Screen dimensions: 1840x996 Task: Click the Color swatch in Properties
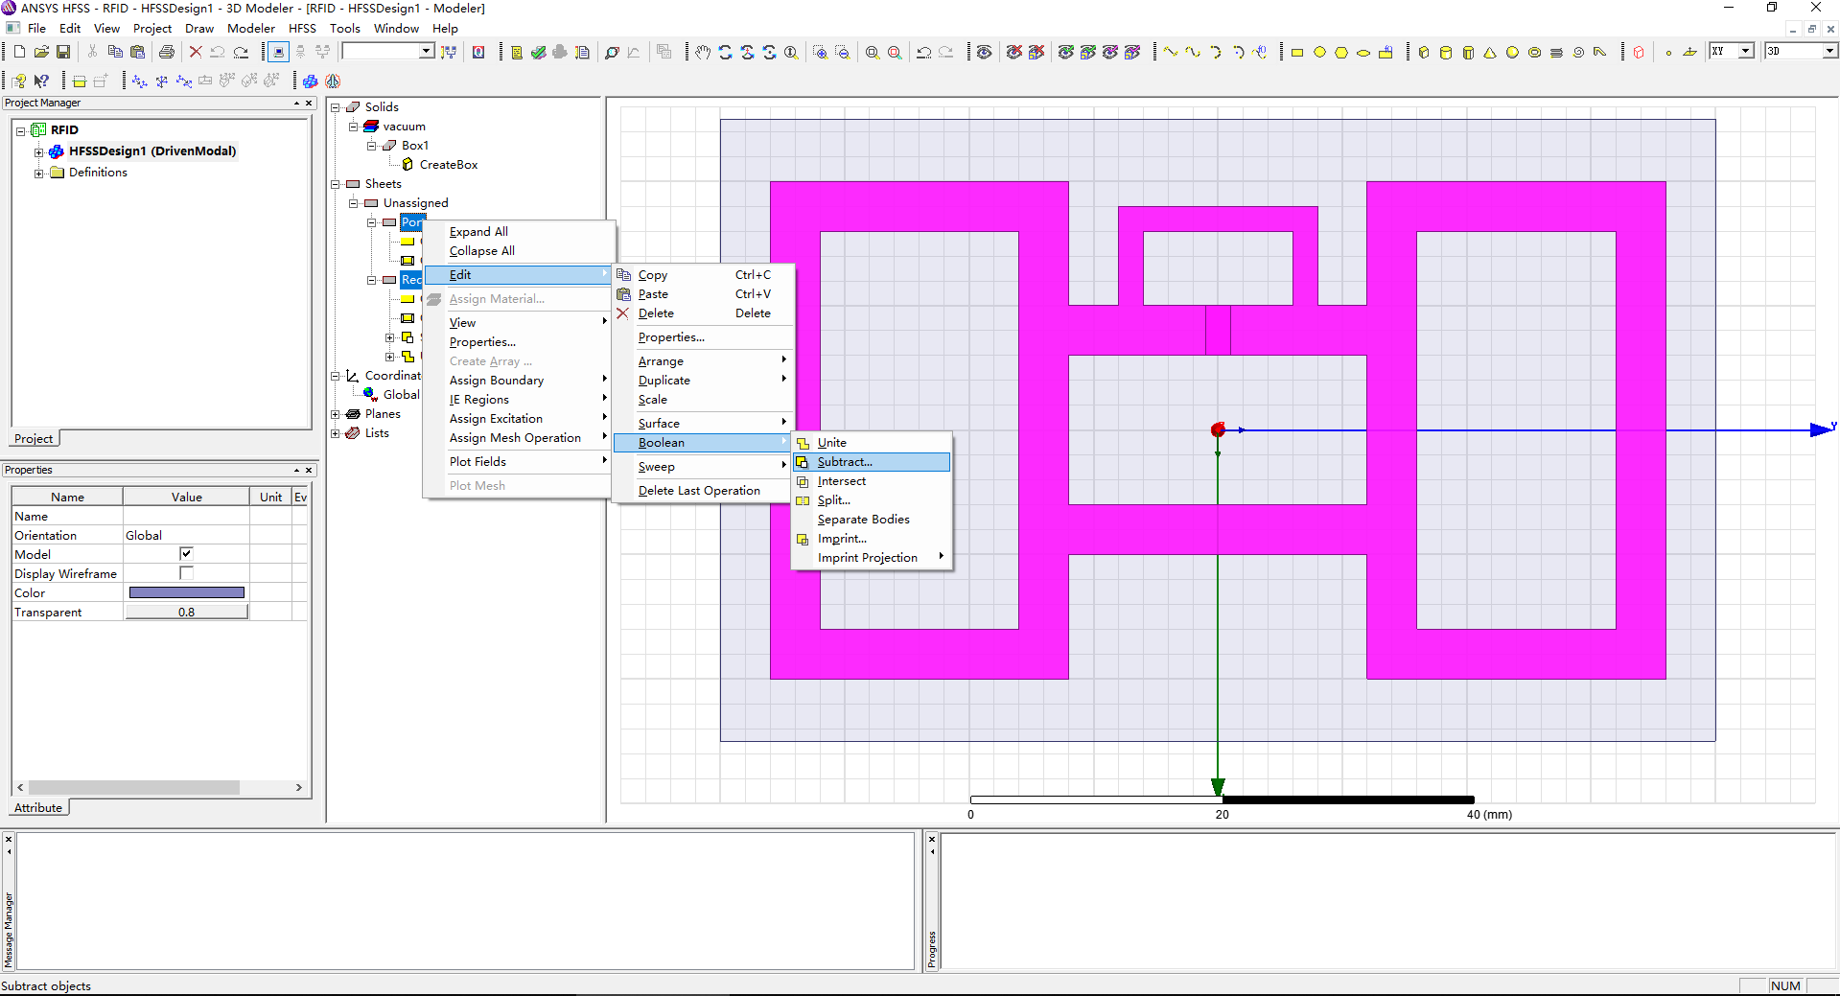tap(186, 592)
